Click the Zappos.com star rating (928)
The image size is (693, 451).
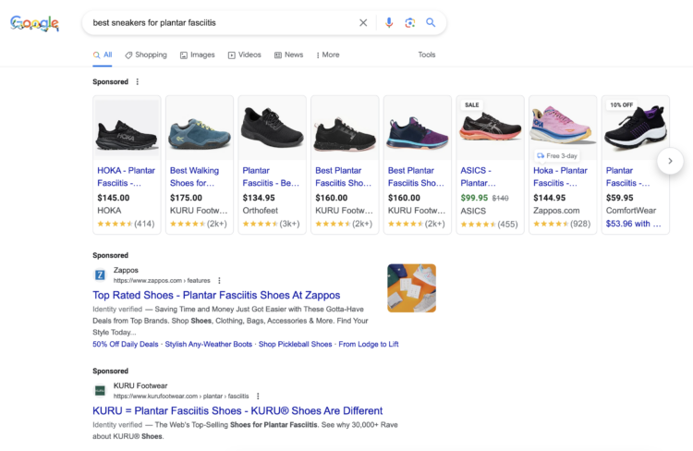562,224
